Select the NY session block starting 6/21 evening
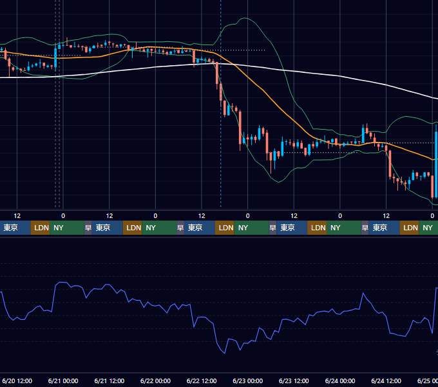The width and height of the screenshot is (438, 387). pyautogui.click(x=159, y=228)
